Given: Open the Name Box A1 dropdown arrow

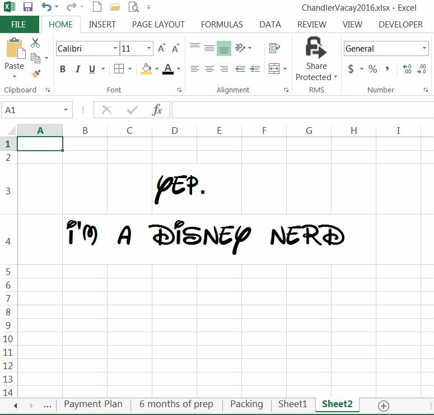Looking at the screenshot, I should click(66, 110).
